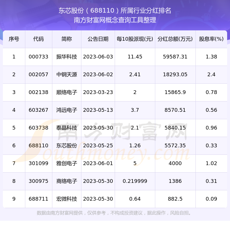Click dividend yield 0.78
Viewport: 230px width, 227px height.
coord(211,92)
